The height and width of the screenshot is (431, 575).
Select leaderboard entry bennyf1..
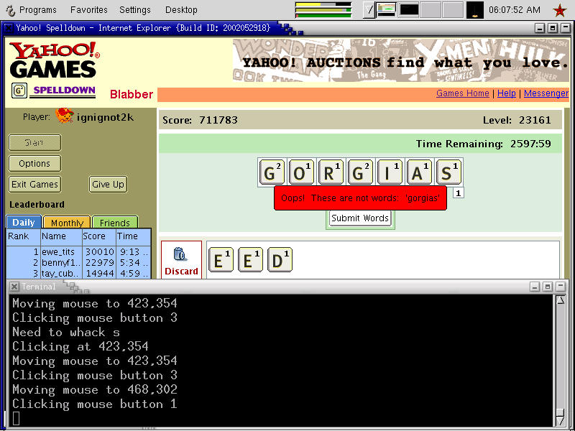click(78, 263)
